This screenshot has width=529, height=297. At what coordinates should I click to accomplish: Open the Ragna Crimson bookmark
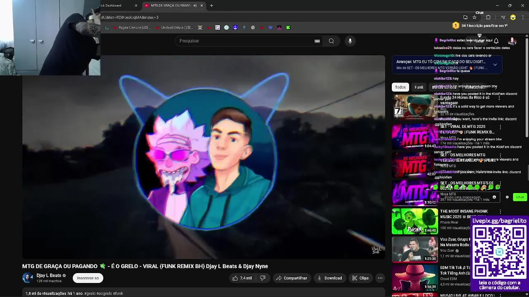point(131,28)
